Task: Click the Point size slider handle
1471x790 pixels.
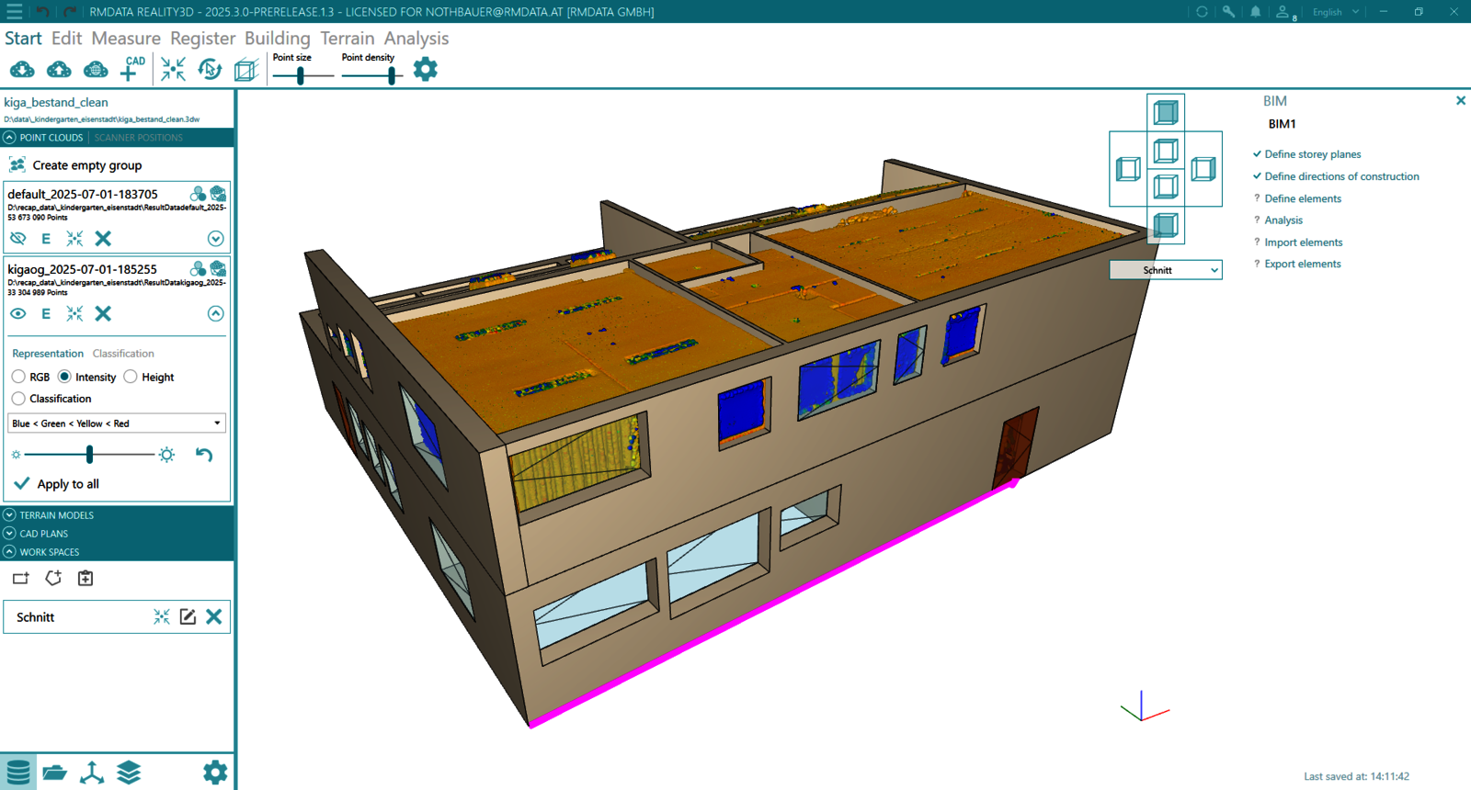Action: click(x=301, y=76)
